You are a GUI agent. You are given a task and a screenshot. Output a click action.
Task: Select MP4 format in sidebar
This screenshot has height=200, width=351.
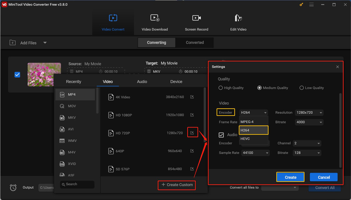(x=75, y=95)
